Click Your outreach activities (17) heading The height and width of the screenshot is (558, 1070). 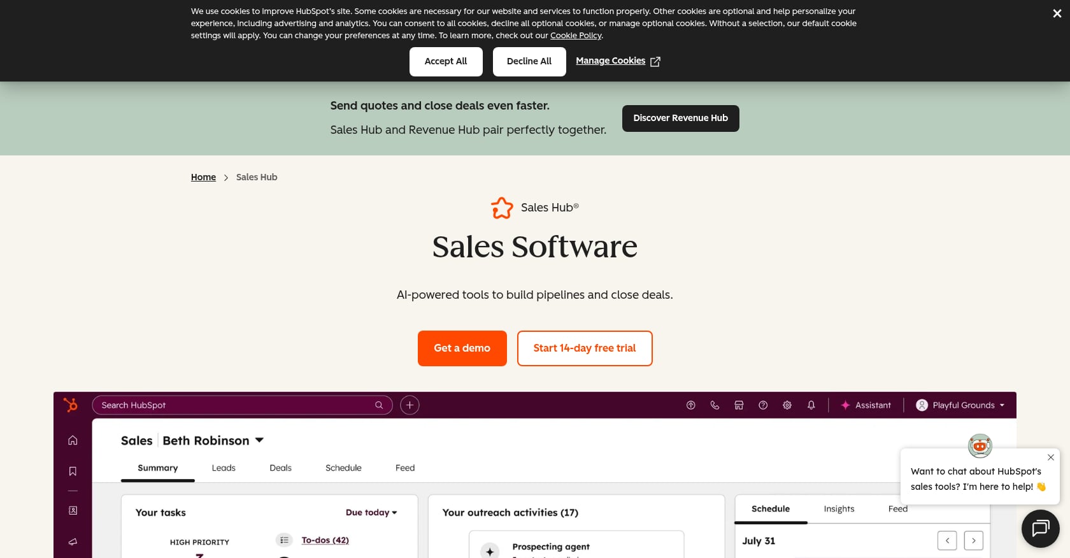pos(510,513)
